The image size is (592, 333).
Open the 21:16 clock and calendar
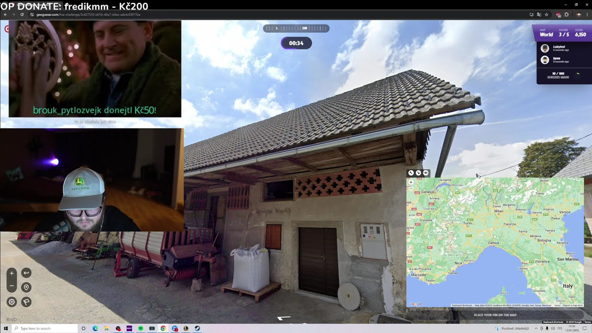(573, 328)
